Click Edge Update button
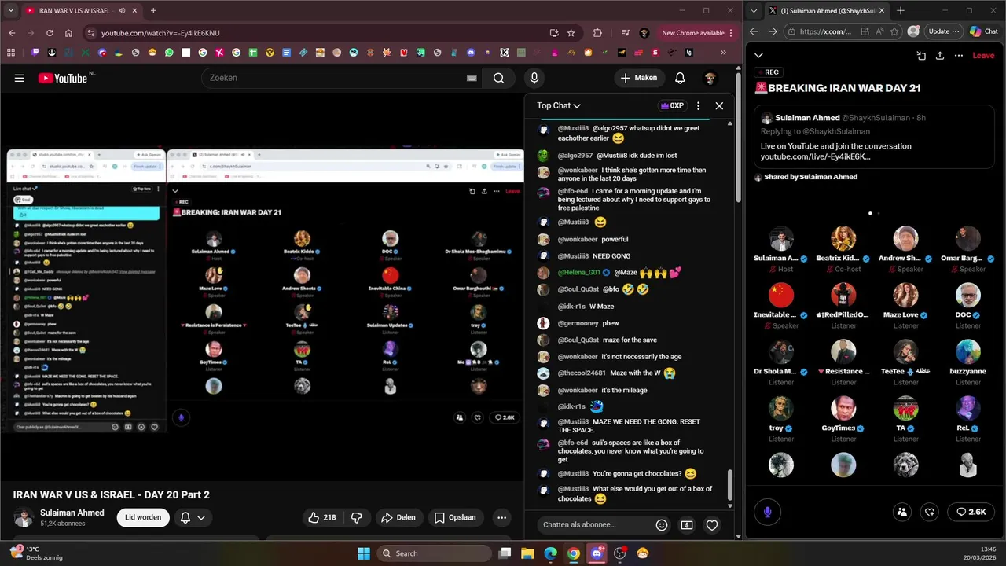This screenshot has height=566, width=1006. (x=943, y=31)
